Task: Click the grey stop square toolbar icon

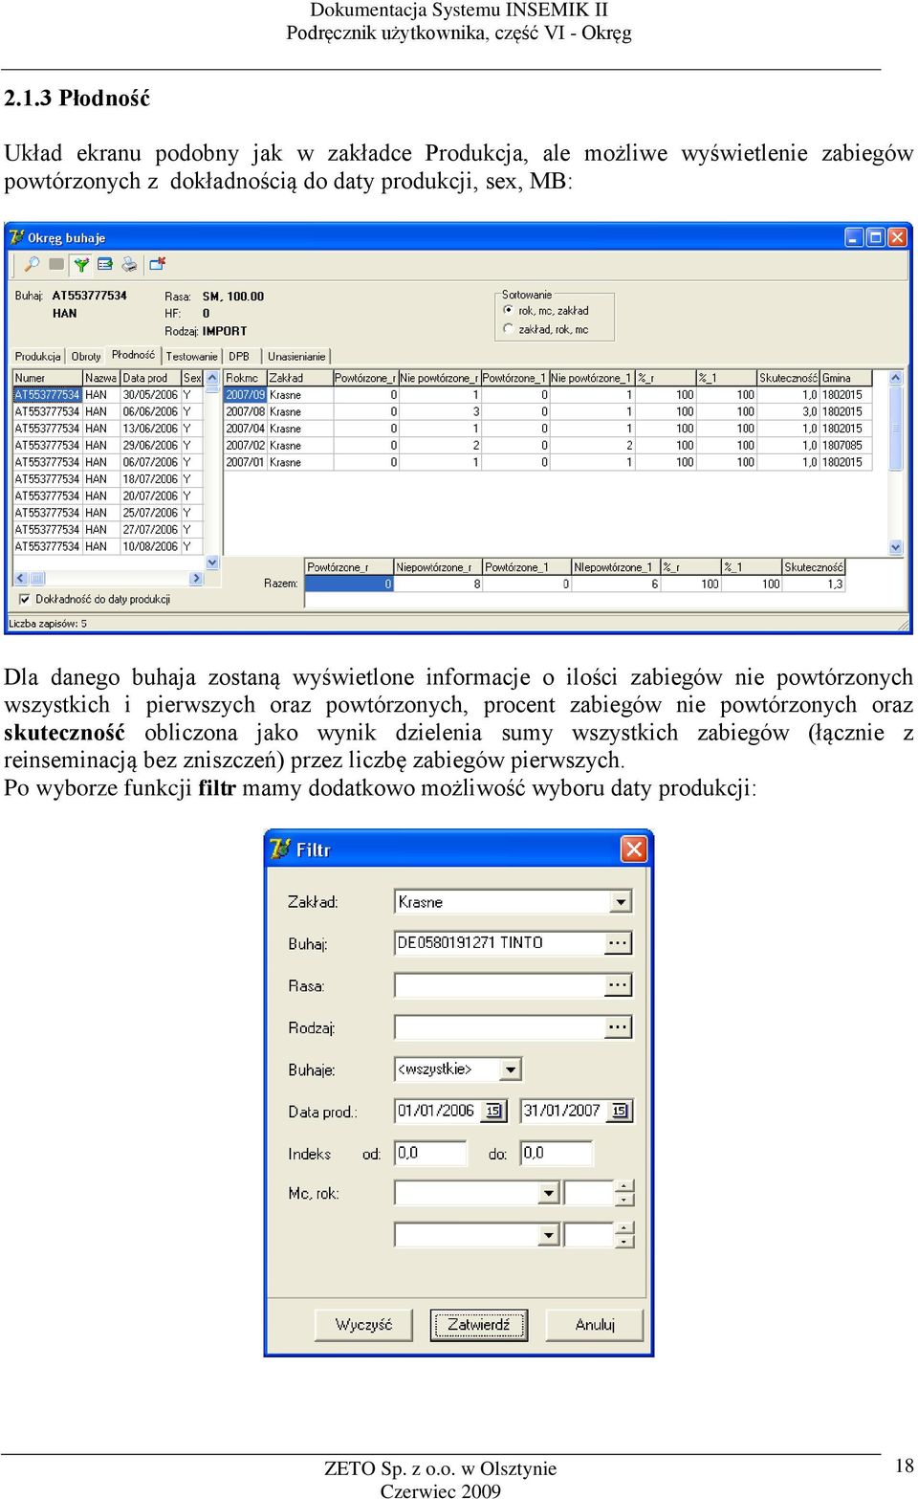Action: tap(56, 264)
